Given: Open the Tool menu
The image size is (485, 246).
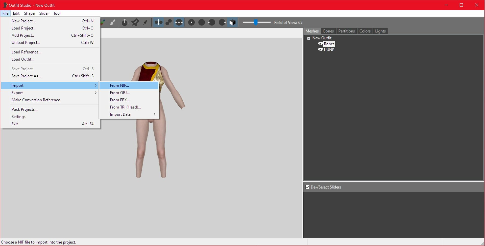Looking at the screenshot, I should click(57, 13).
